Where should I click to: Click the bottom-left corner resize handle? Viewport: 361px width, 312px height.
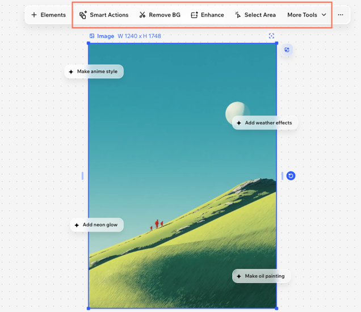coord(89,309)
